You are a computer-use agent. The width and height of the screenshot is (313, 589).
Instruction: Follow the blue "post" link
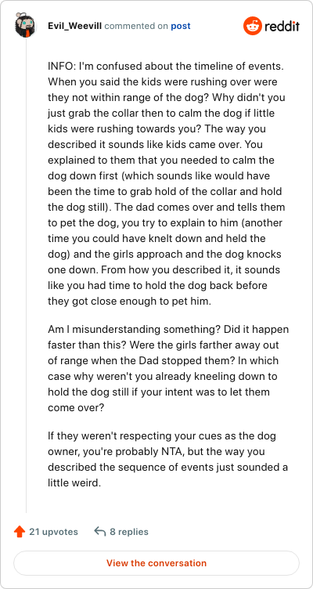(x=181, y=26)
